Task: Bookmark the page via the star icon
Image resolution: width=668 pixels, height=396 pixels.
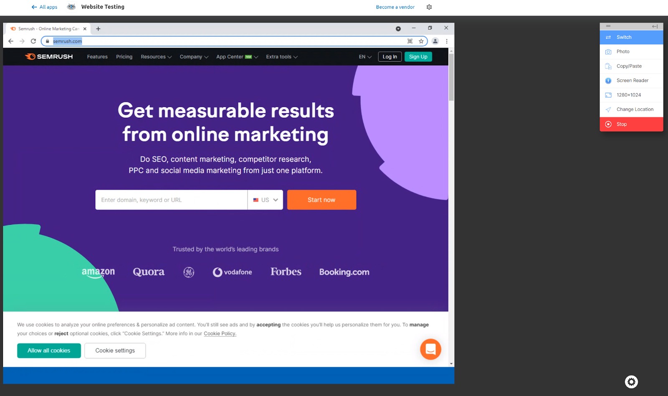Action: tap(421, 41)
